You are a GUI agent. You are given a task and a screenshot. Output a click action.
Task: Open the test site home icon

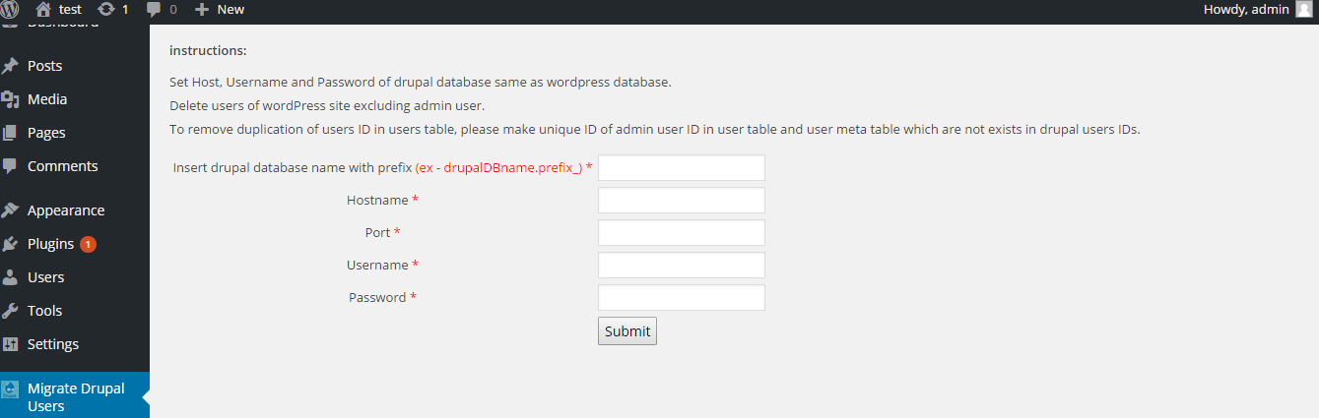(x=43, y=9)
